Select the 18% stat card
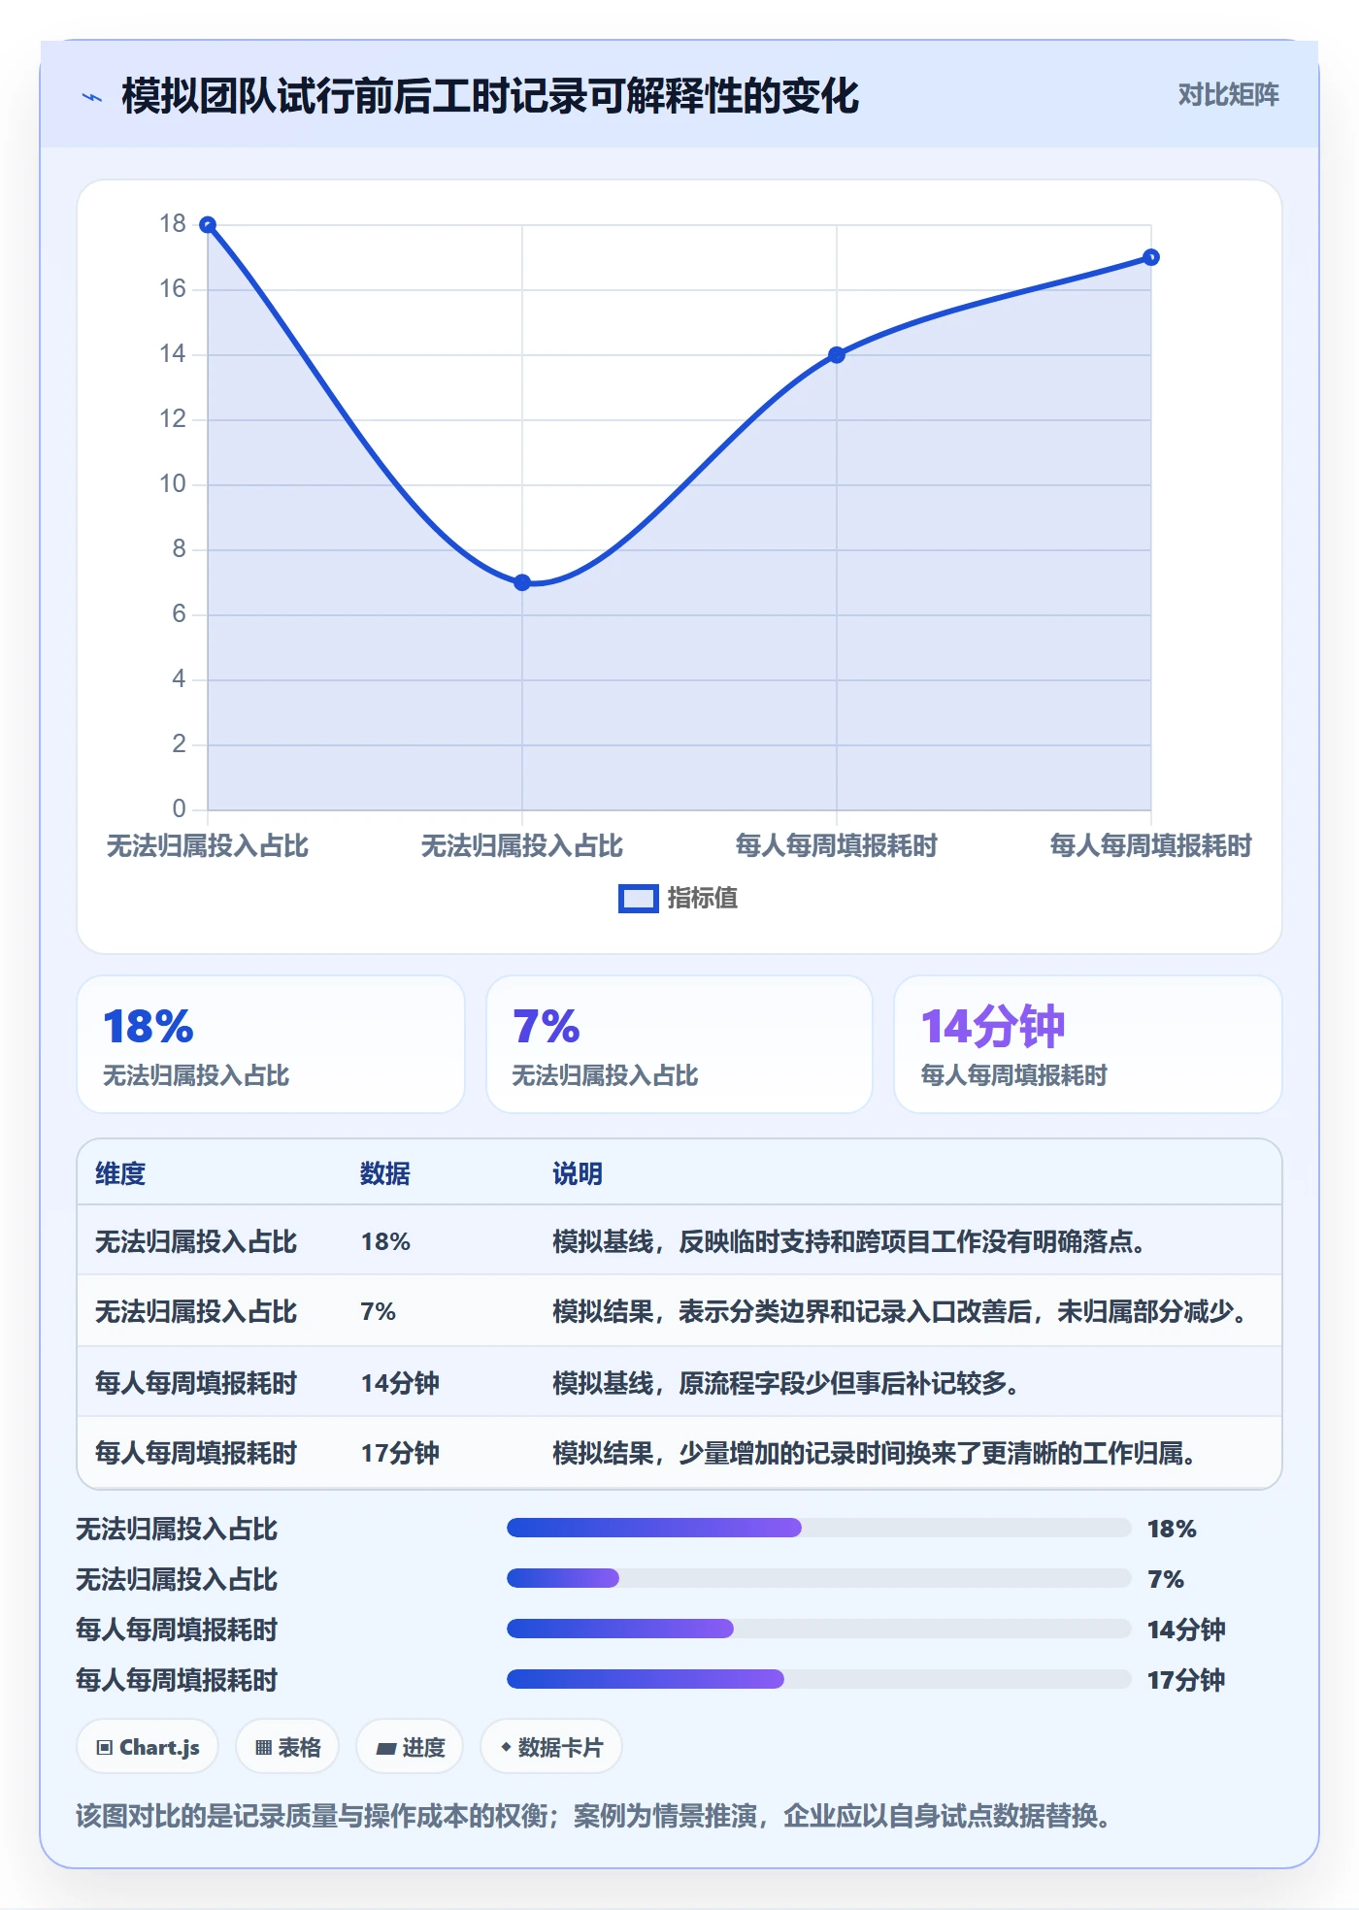This screenshot has width=1359, height=1910. [271, 1044]
